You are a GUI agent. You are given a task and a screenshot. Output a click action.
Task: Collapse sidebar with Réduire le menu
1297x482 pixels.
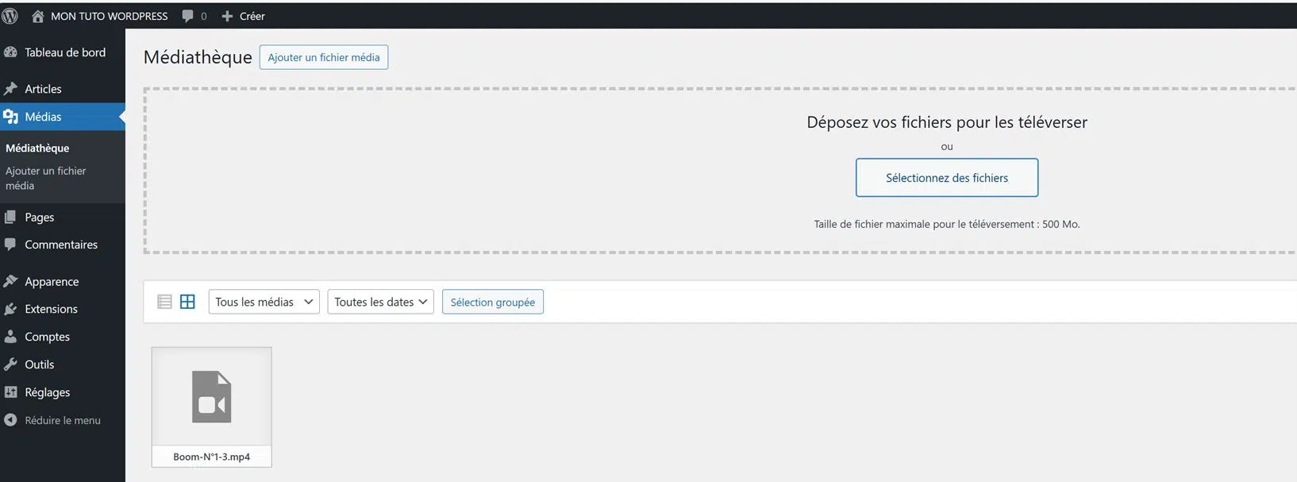coord(63,420)
